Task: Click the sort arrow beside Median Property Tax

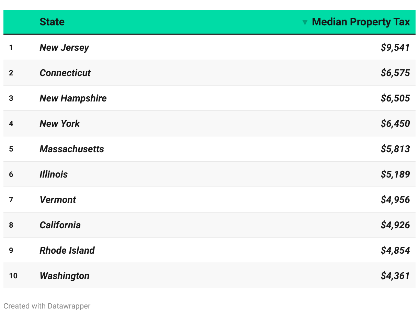Action: [x=305, y=23]
